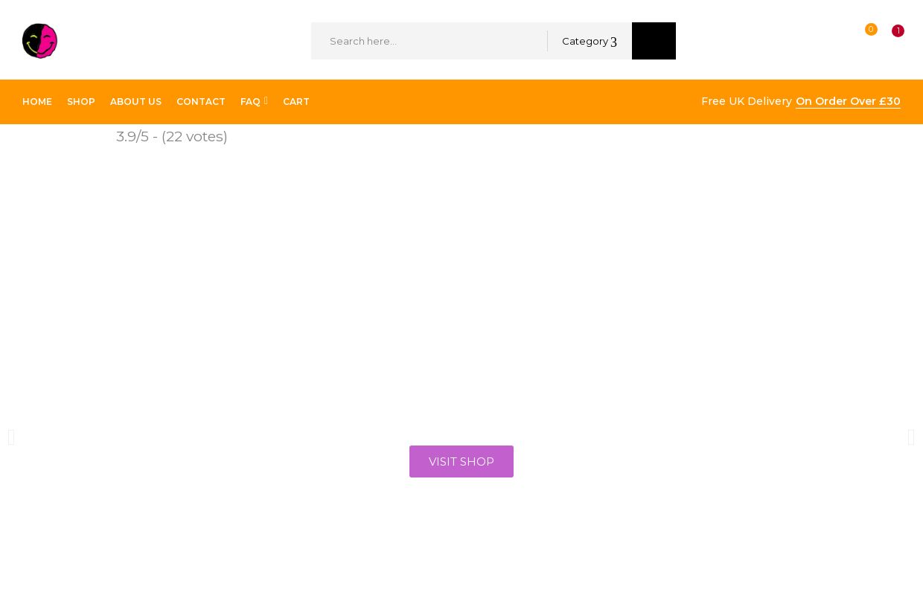The height and width of the screenshot is (595, 923).
Task: Click the black search submit button
Action: [654, 41]
